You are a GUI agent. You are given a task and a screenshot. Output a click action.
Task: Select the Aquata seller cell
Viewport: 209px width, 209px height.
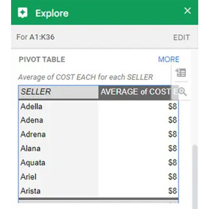pyautogui.click(x=33, y=162)
